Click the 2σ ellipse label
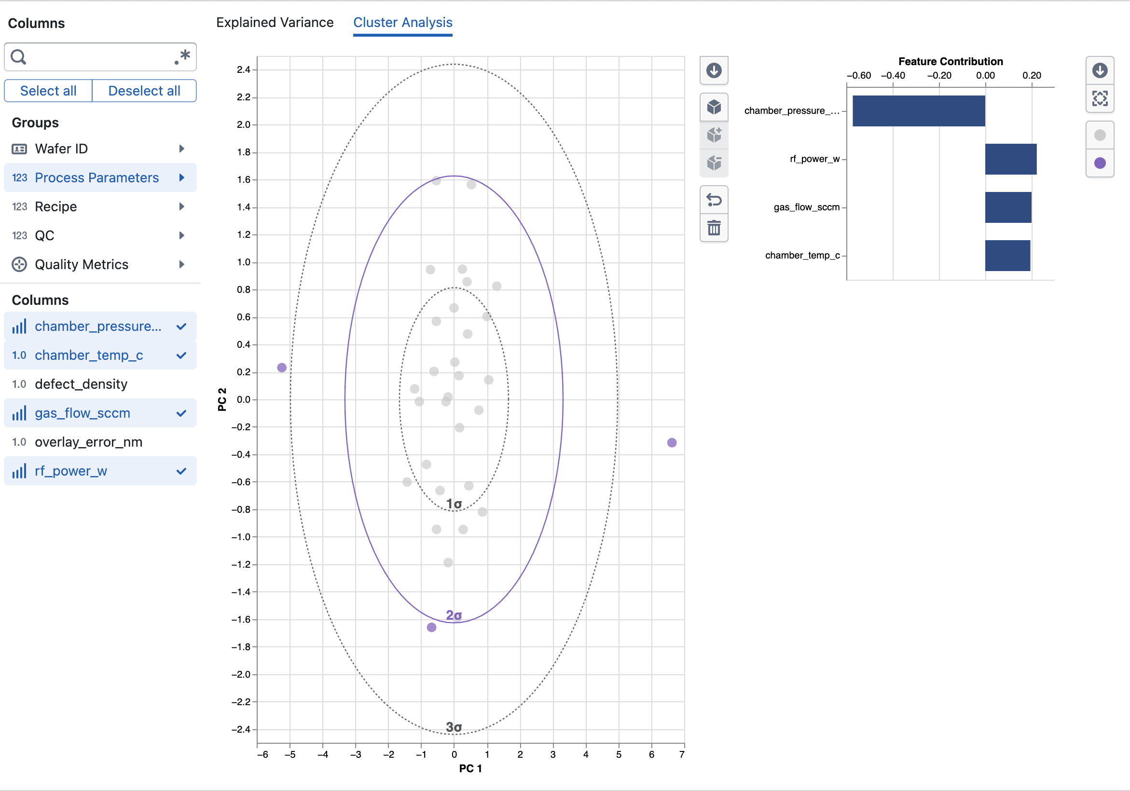 454,615
